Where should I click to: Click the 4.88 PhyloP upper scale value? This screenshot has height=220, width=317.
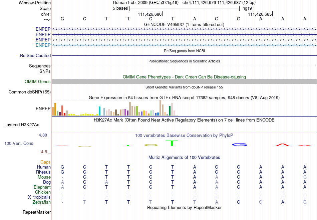(43, 135)
